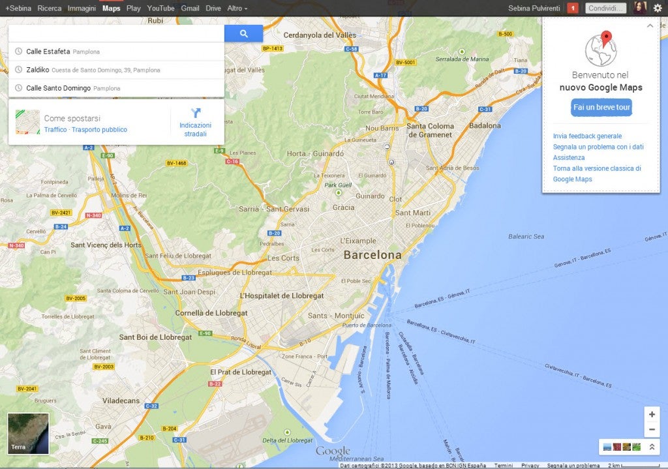Click the first photo thumbnail in carousel strip
The image size is (668, 469).
click(607, 447)
